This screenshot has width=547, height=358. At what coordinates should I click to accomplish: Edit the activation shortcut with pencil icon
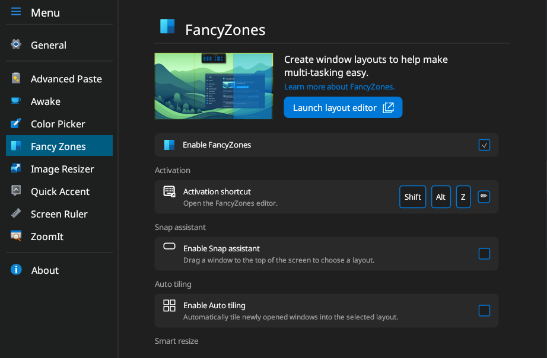tap(484, 197)
